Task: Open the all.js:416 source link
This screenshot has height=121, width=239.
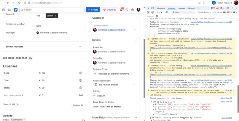Action: tap(227, 118)
